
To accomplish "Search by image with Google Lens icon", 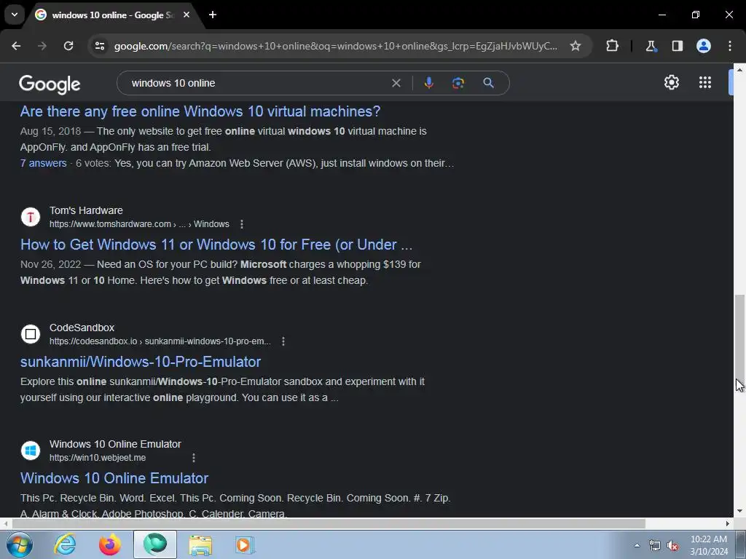I will (x=458, y=83).
